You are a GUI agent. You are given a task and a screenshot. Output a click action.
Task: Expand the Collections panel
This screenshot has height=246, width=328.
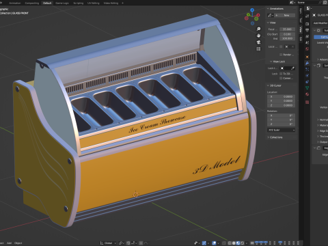(x=268, y=137)
